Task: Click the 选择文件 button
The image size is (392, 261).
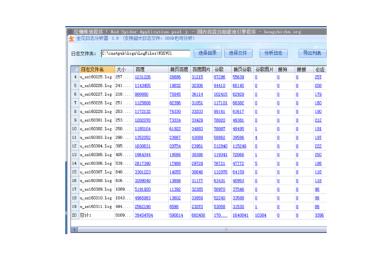Action: coord(240,53)
